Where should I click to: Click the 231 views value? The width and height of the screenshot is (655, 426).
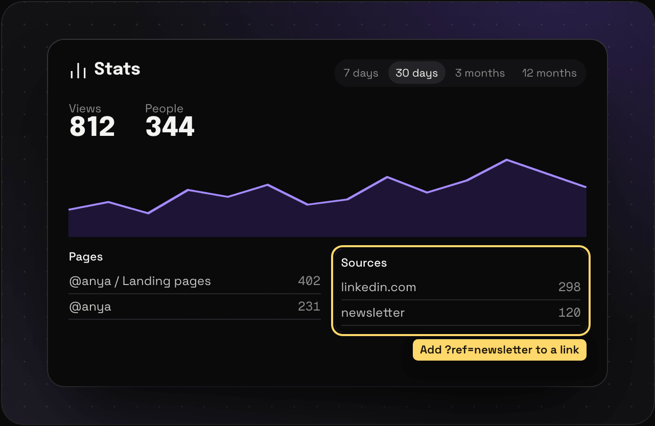click(x=309, y=306)
